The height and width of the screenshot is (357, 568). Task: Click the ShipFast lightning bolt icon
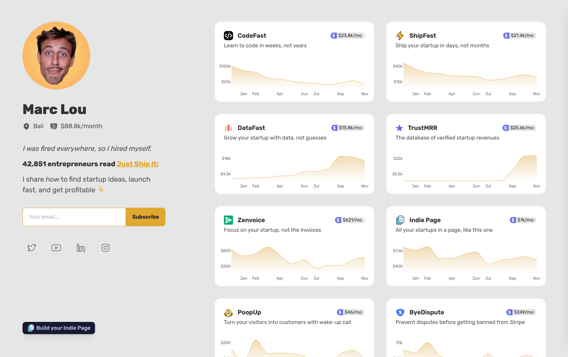tap(400, 36)
